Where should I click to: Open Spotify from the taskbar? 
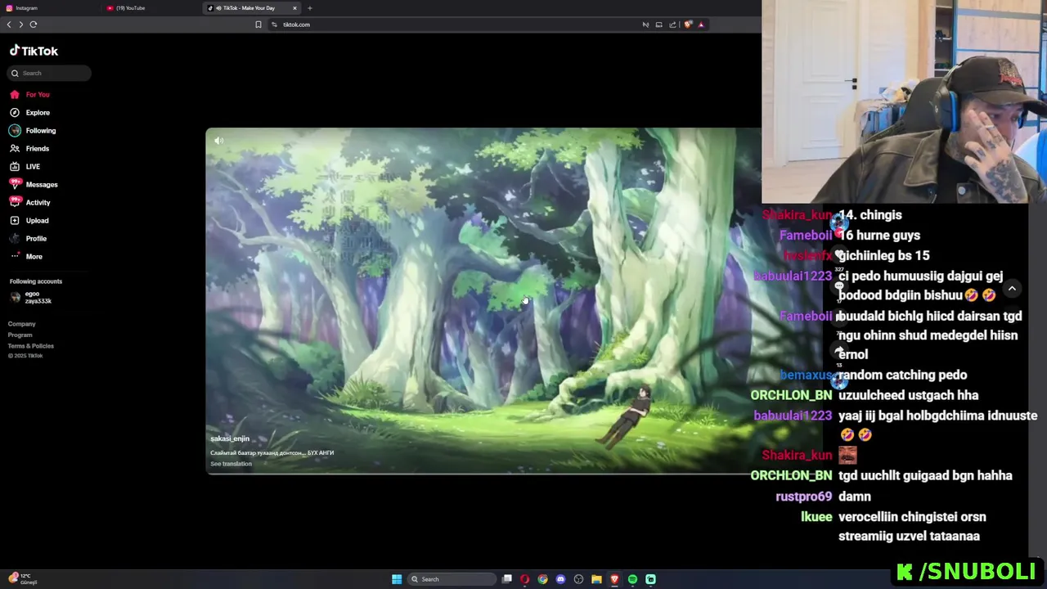(x=632, y=579)
